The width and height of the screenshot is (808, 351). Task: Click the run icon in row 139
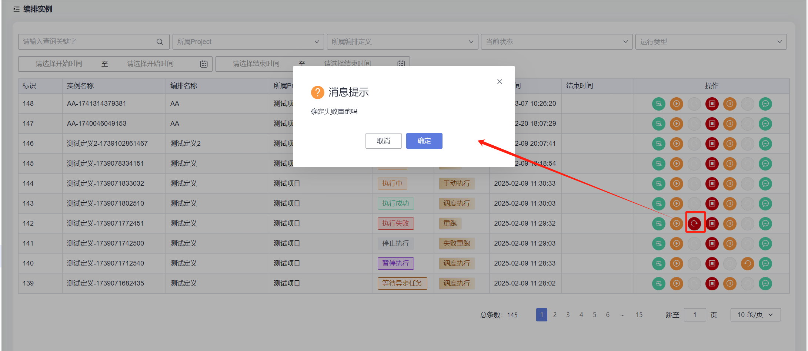point(676,284)
